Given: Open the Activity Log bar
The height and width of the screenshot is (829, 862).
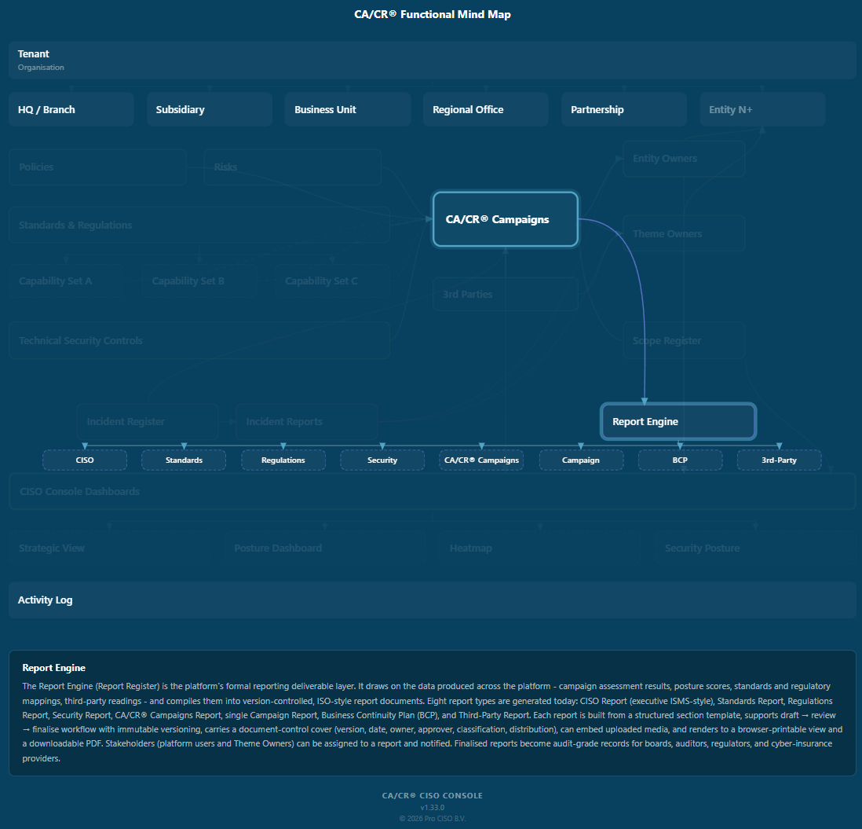Looking at the screenshot, I should 432,600.
